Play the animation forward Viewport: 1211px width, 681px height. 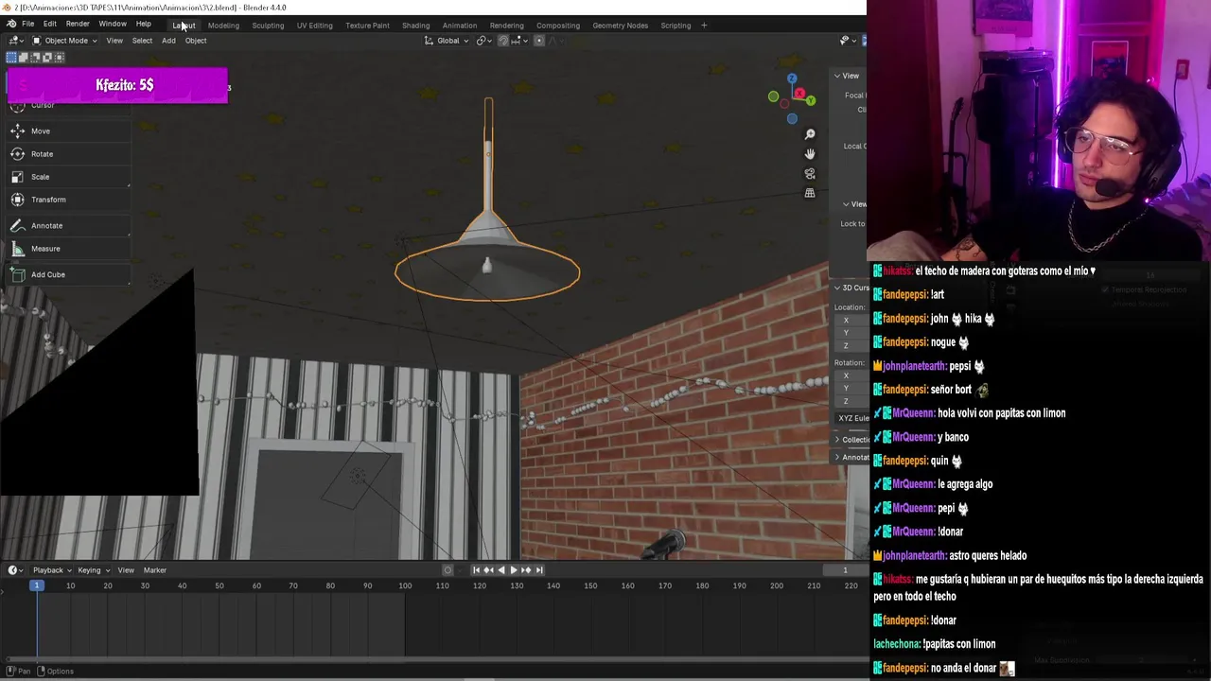tap(514, 569)
